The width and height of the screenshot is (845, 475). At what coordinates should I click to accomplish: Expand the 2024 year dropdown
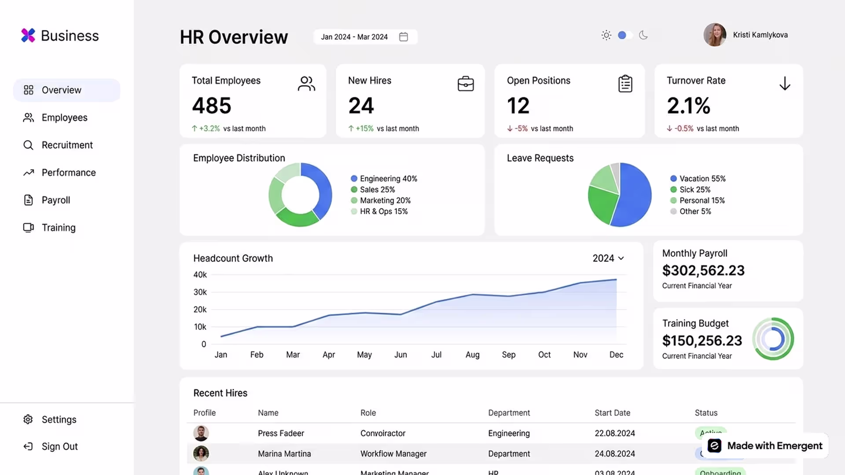[x=608, y=258]
